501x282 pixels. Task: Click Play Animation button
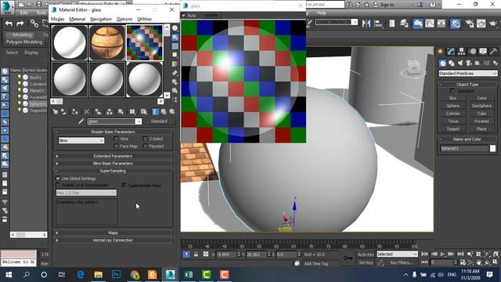[x=442, y=254]
